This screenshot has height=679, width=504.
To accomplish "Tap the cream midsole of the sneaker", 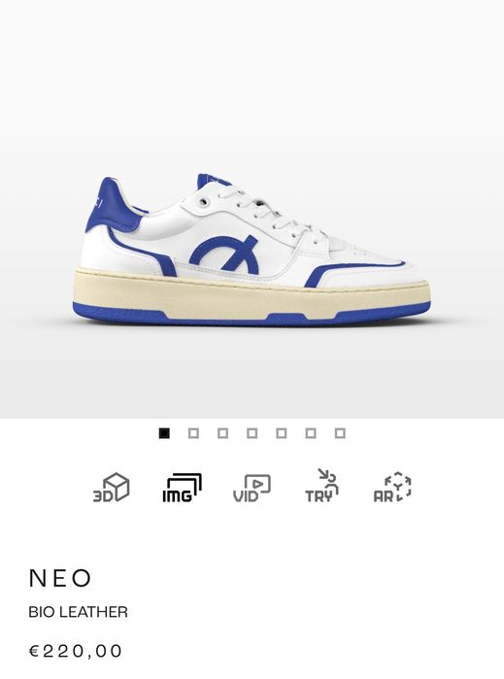I will pyautogui.click(x=252, y=296).
